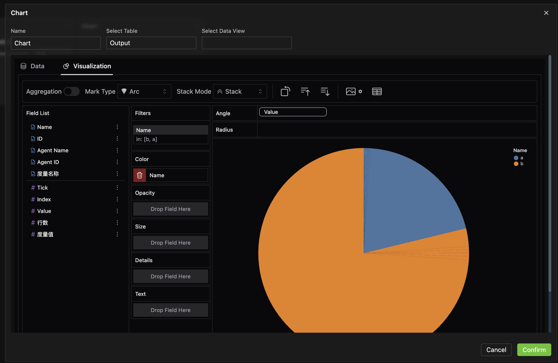Open the Stack Mode dropdown
Screen dimensions: 558x363
(x=240, y=91)
